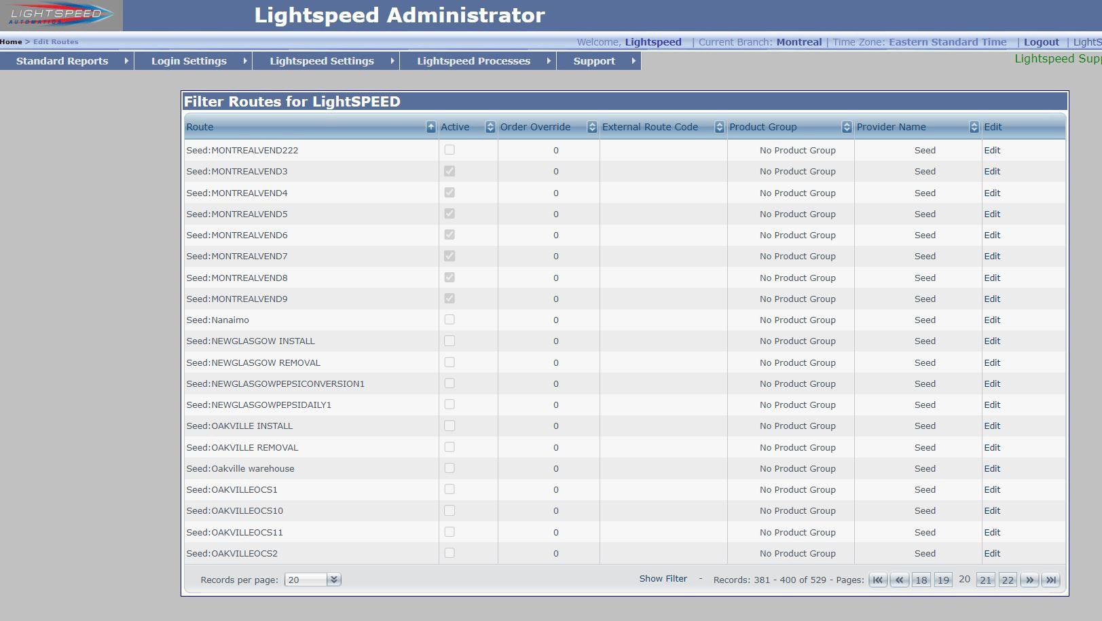
Task: Edit route Seed:Oakville warehouse
Action: pyautogui.click(x=992, y=468)
